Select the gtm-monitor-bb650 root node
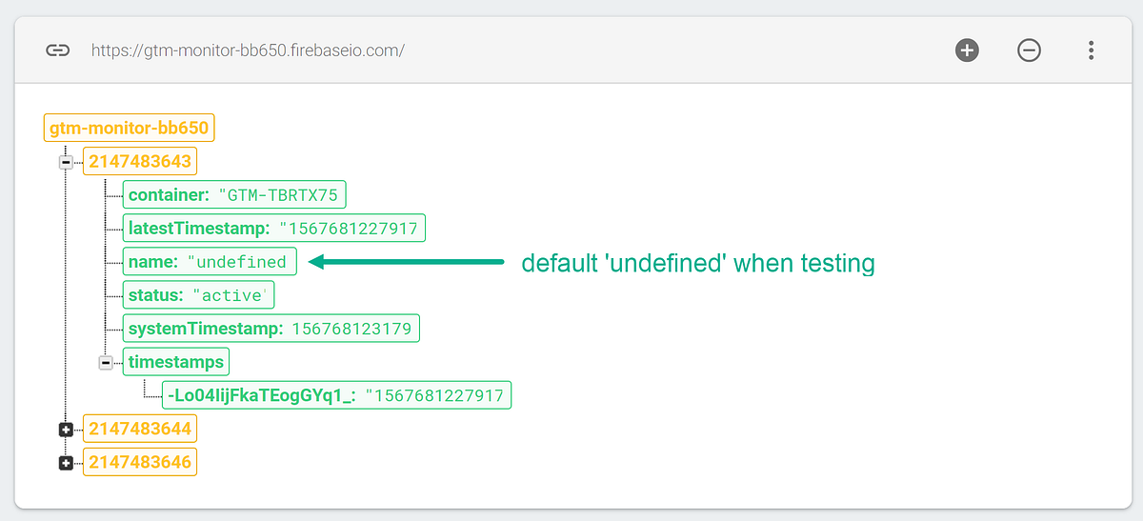The image size is (1143, 521). [130, 128]
